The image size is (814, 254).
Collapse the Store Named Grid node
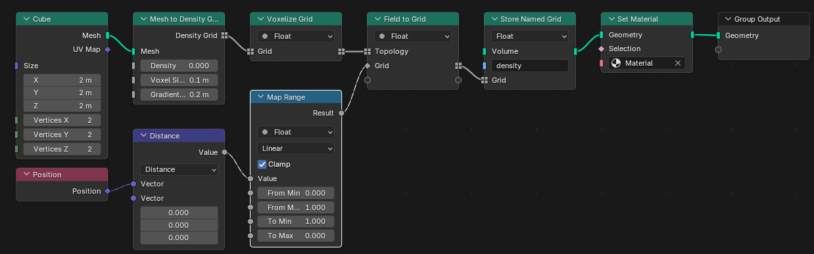495,19
